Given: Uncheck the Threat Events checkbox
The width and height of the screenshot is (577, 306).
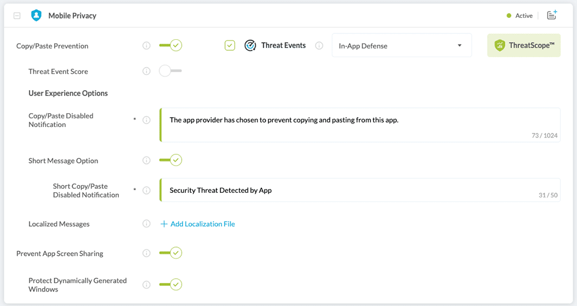Looking at the screenshot, I should (x=230, y=46).
